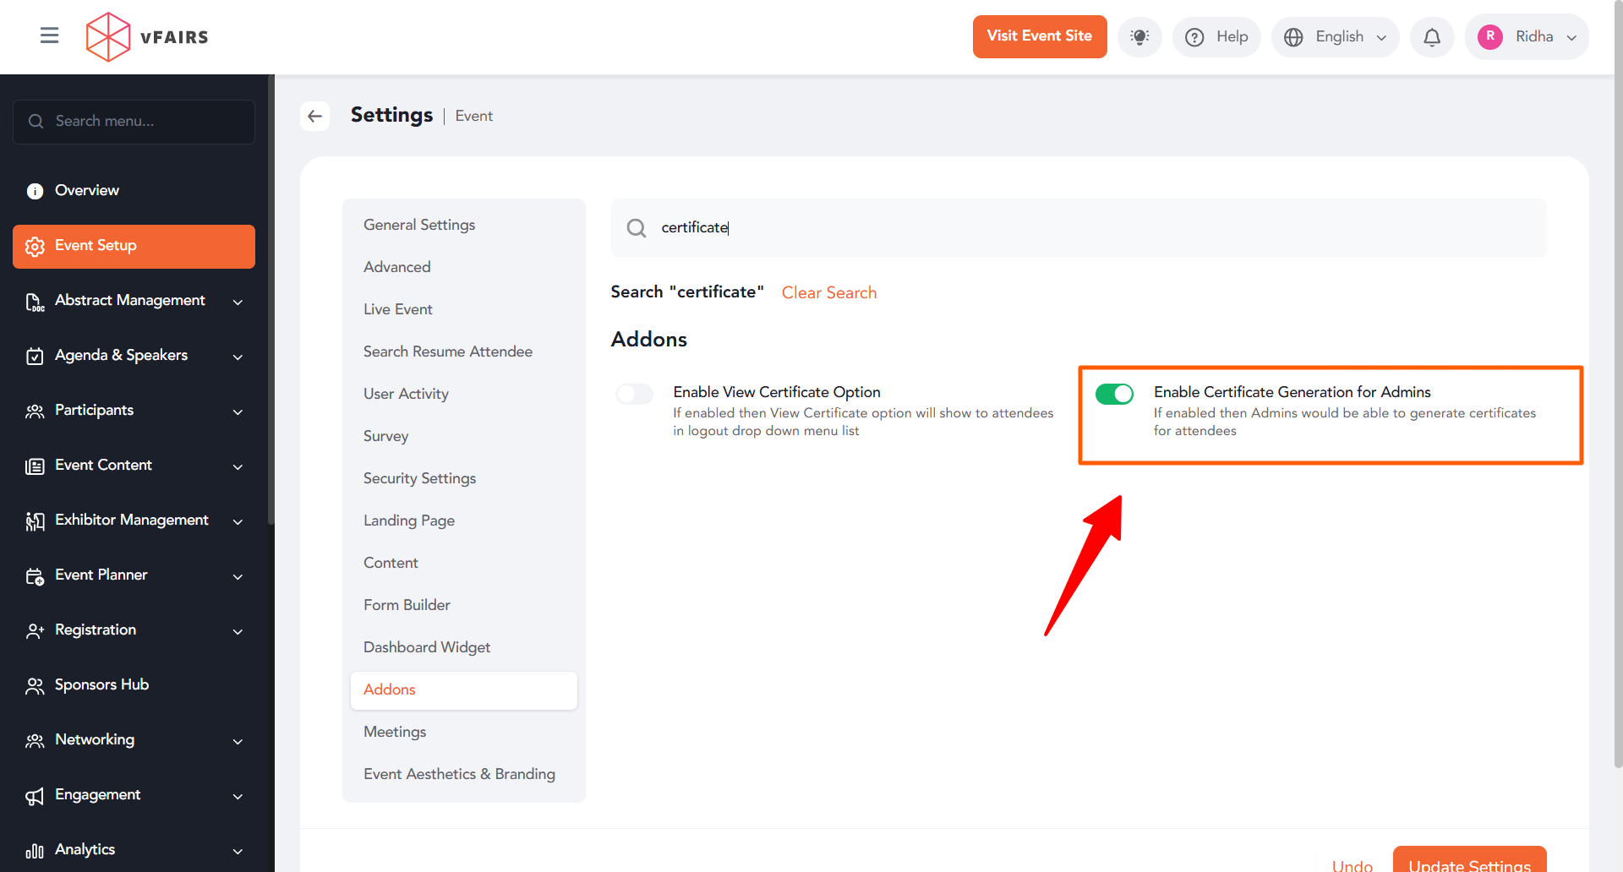Click the vFairs logo

(x=147, y=37)
